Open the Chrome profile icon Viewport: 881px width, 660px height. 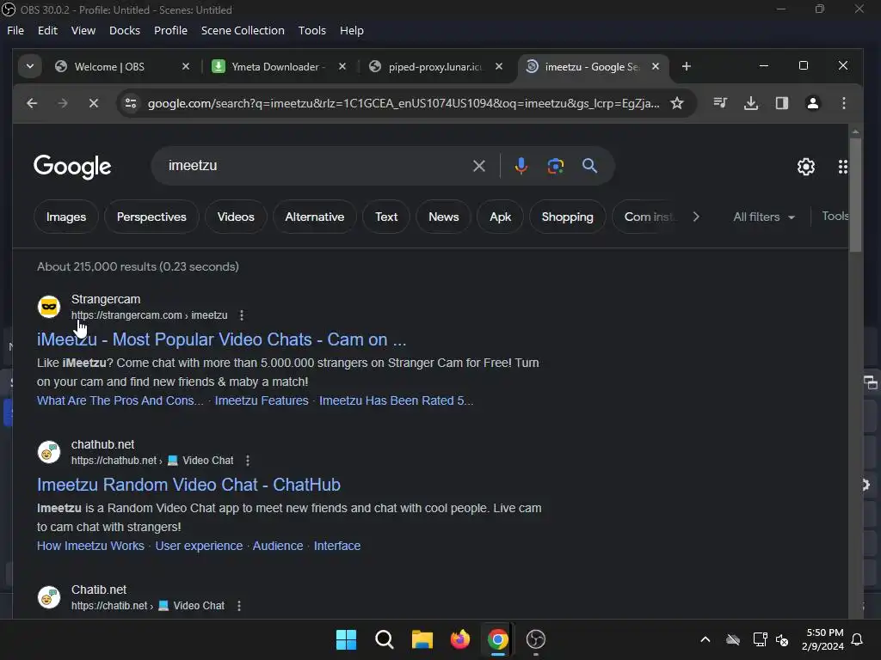[x=812, y=103]
